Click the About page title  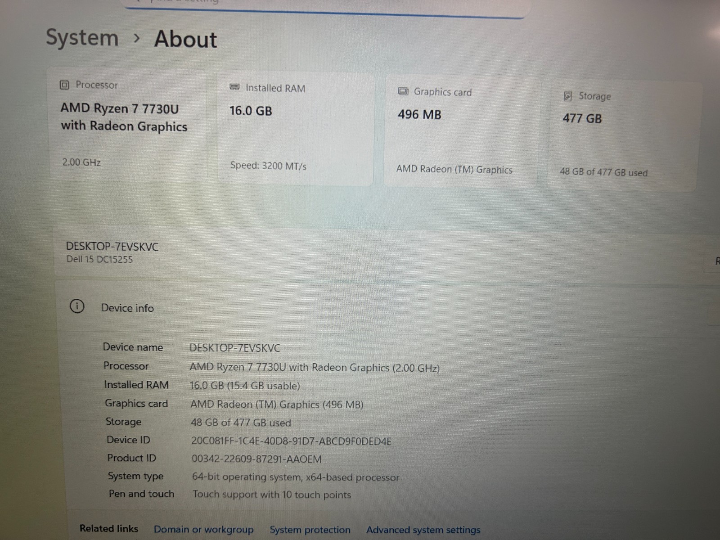[186, 39]
